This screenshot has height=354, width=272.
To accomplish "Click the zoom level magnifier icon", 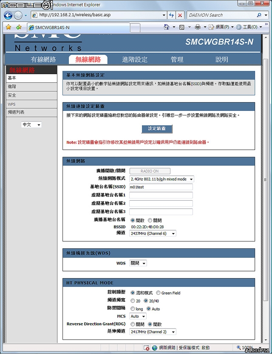I will (x=239, y=348).
